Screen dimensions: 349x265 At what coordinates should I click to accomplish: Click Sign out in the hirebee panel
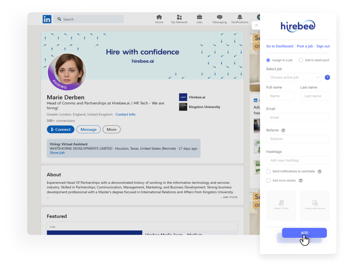(x=323, y=46)
